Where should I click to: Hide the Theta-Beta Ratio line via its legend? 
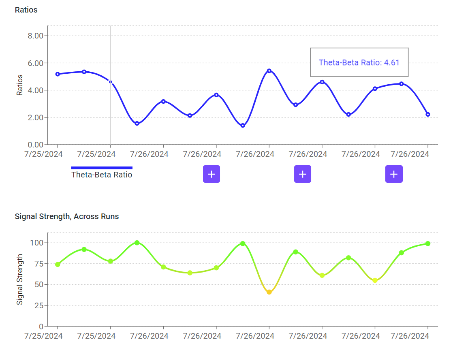coord(102,175)
